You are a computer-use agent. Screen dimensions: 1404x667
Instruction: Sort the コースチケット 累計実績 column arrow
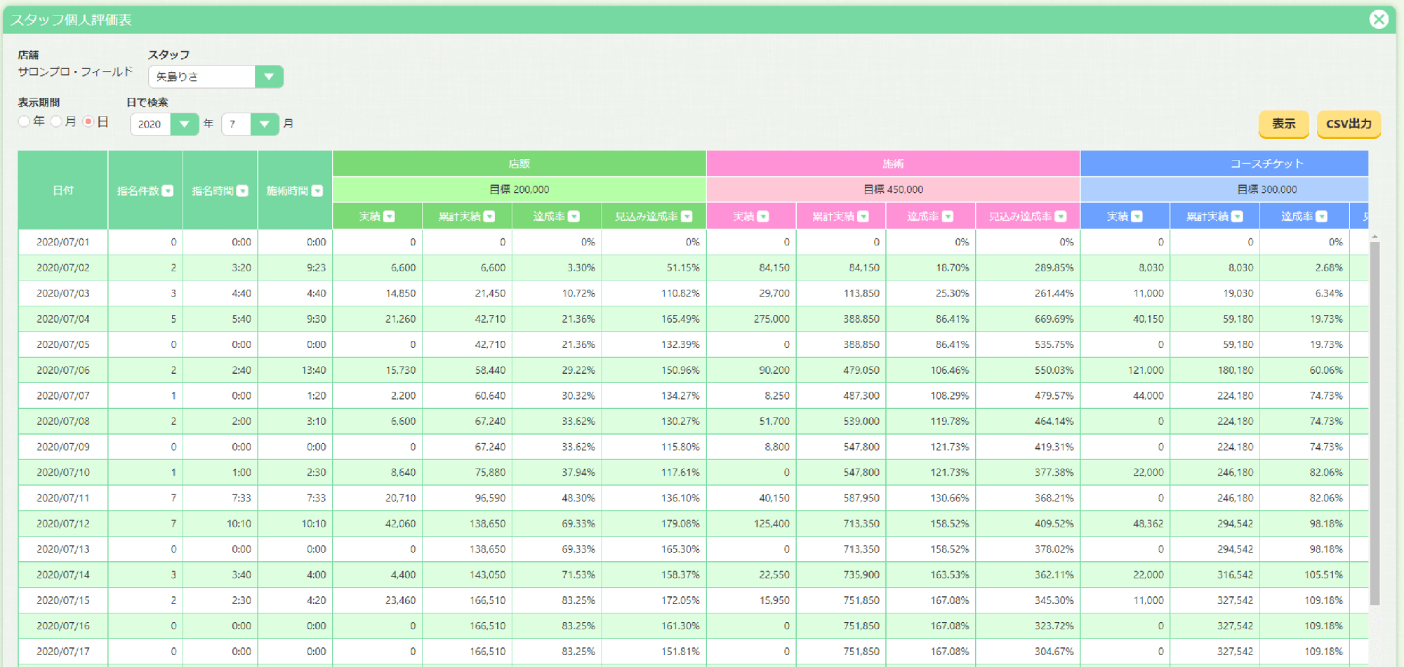(1238, 217)
